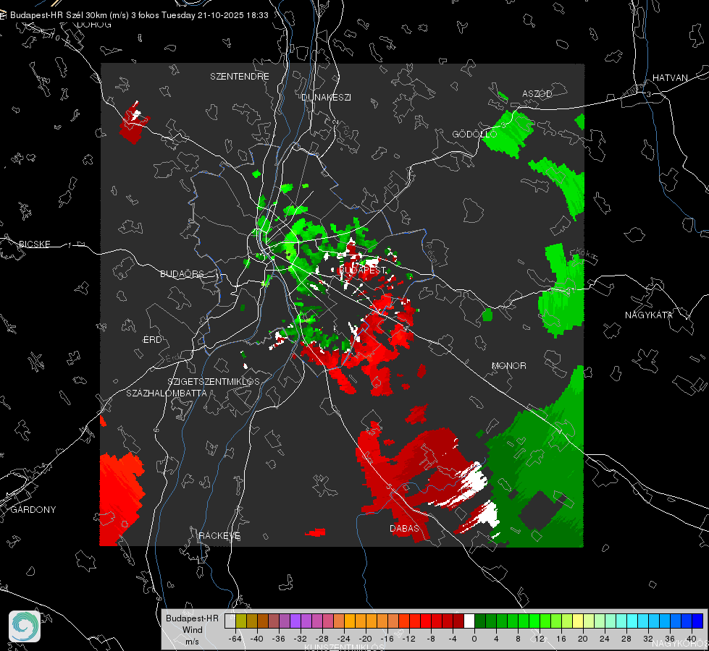Click the DOROG city label
This screenshot has height=651, width=709.
coord(94,25)
